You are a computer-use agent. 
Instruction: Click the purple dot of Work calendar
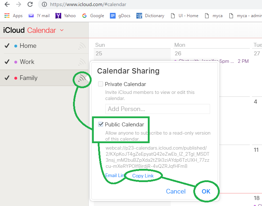click(16, 62)
